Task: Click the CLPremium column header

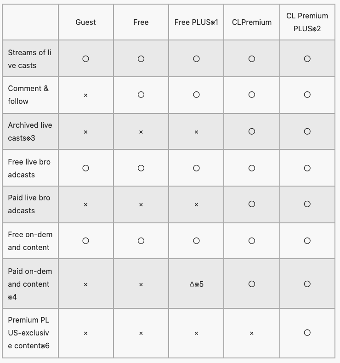Action: 251,22
